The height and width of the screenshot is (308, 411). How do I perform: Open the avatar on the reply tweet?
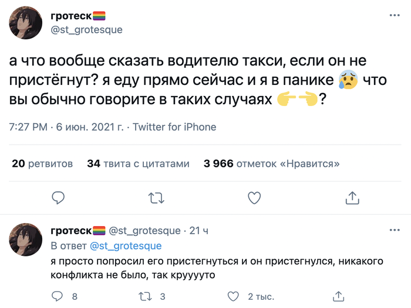25,240
